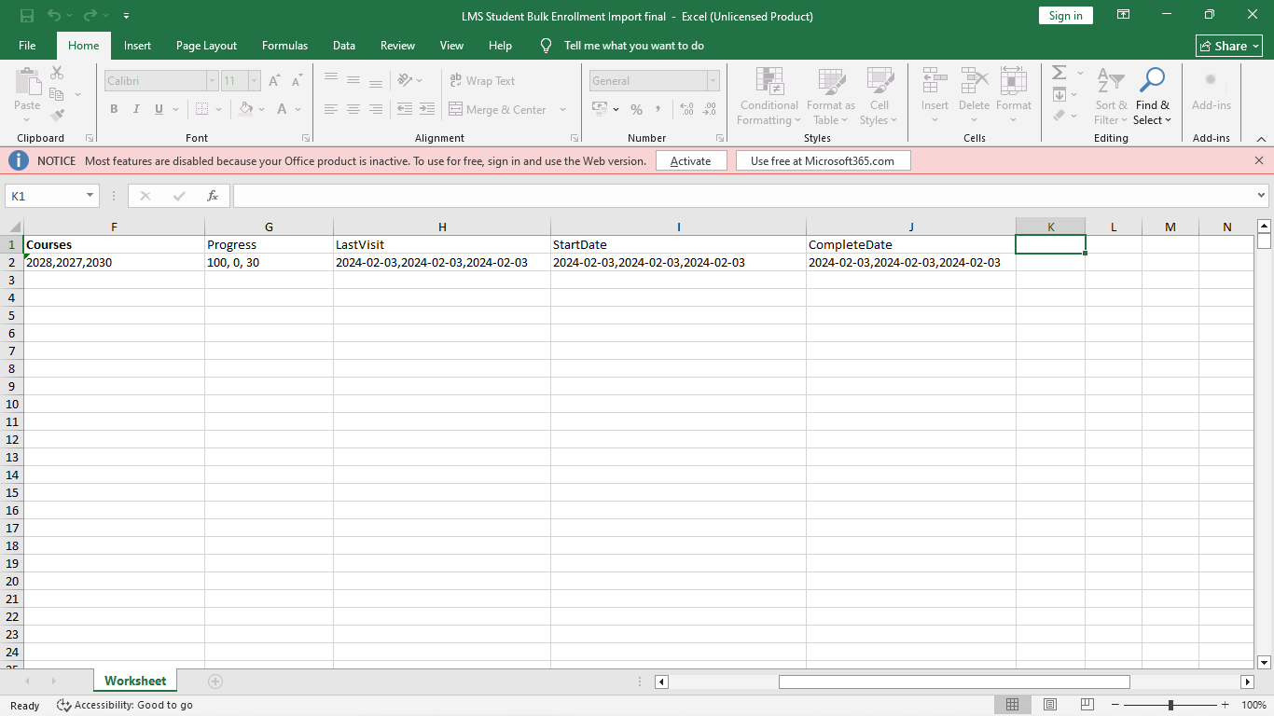The image size is (1274, 716).
Task: Click Use free at Microsoft365.com
Action: (823, 161)
